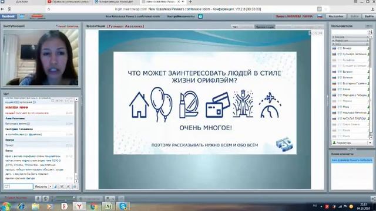Click the browser page reload icon

[x=49, y=9]
